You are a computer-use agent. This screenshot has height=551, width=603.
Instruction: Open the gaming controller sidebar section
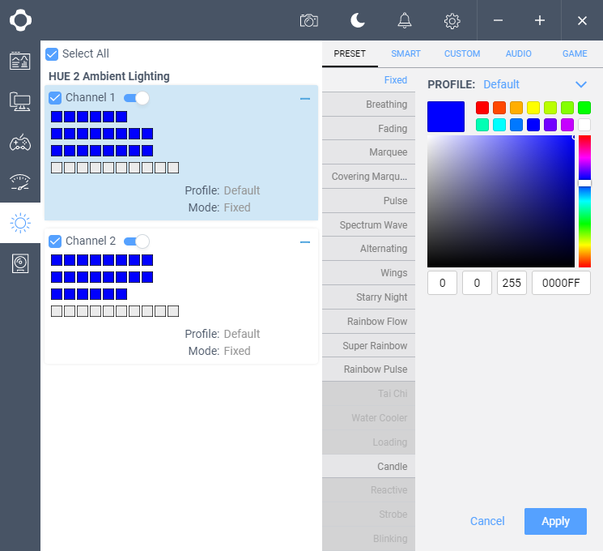[20, 143]
